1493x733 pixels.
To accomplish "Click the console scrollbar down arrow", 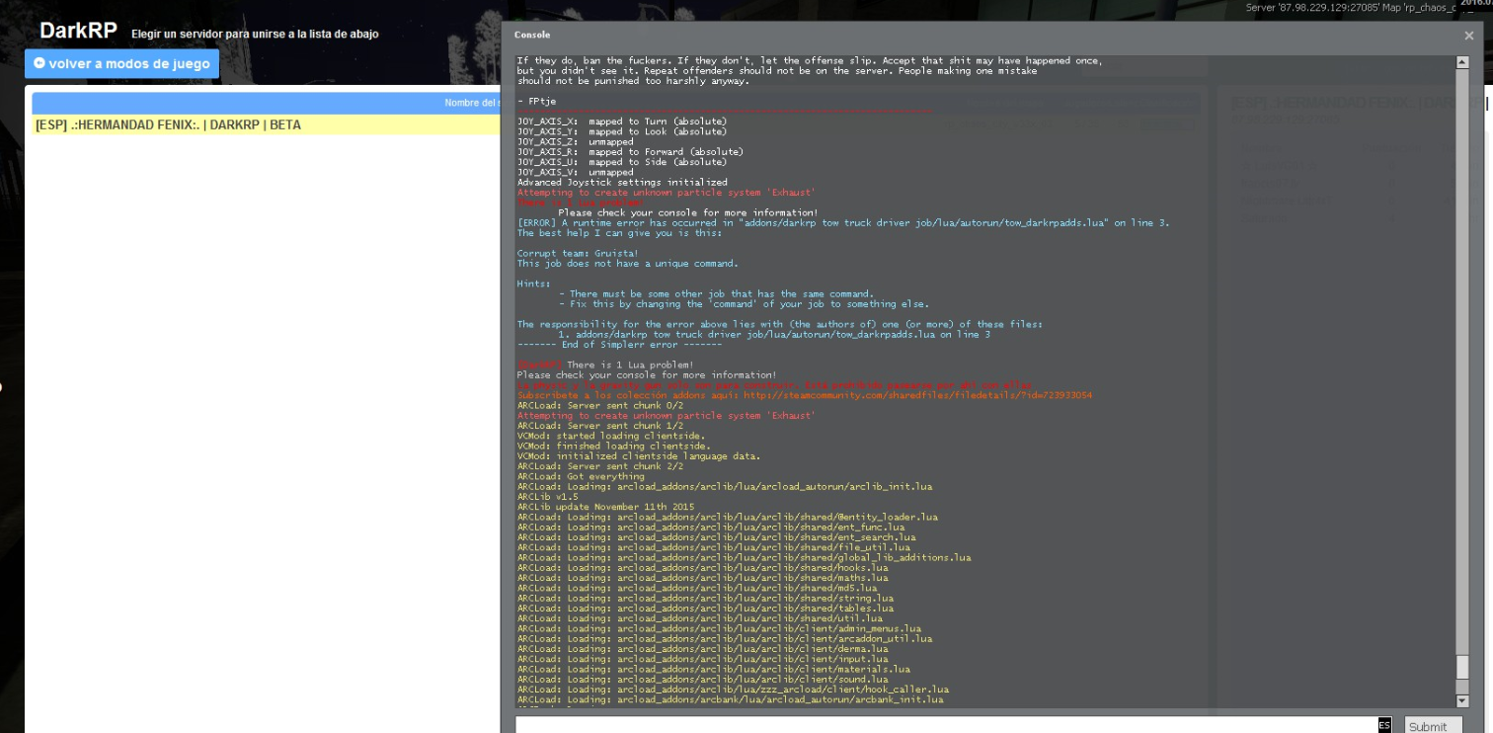I will (1462, 700).
